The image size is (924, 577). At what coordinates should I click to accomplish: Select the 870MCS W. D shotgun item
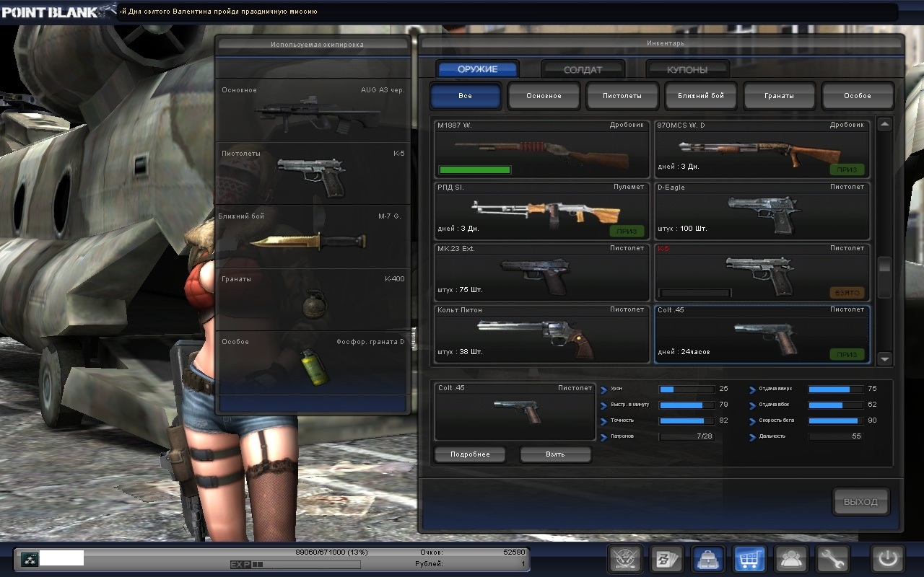762,149
